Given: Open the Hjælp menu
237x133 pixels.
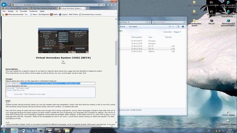Looking at the screenshot, I should pyautogui.click(x=42, y=11).
